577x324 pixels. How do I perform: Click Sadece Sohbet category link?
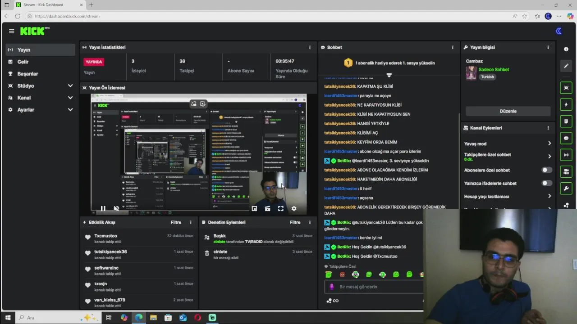click(494, 70)
